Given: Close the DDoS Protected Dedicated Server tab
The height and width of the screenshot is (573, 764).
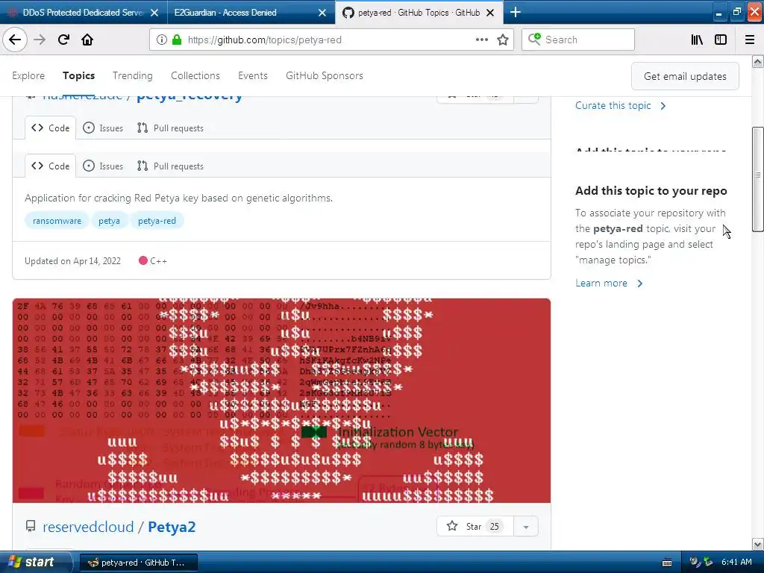Looking at the screenshot, I should 154,13.
